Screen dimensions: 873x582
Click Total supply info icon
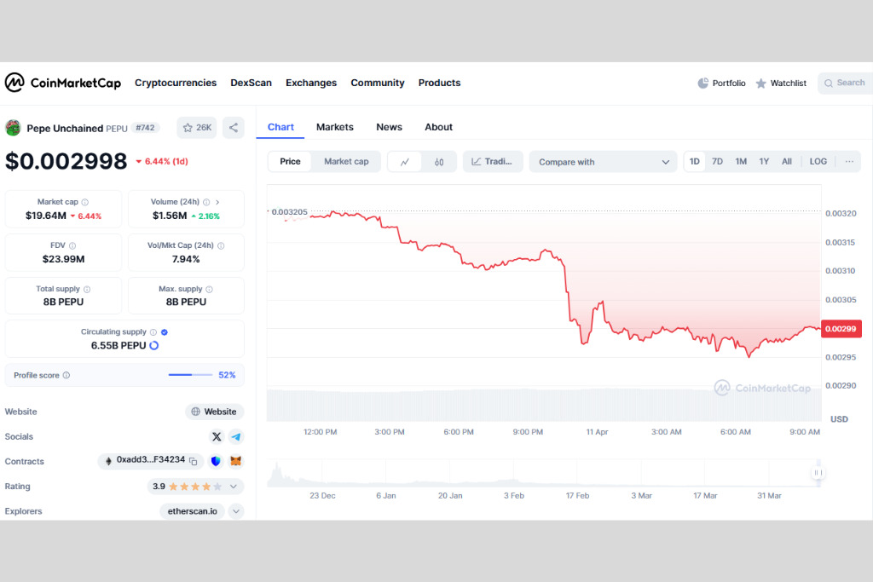coord(87,290)
